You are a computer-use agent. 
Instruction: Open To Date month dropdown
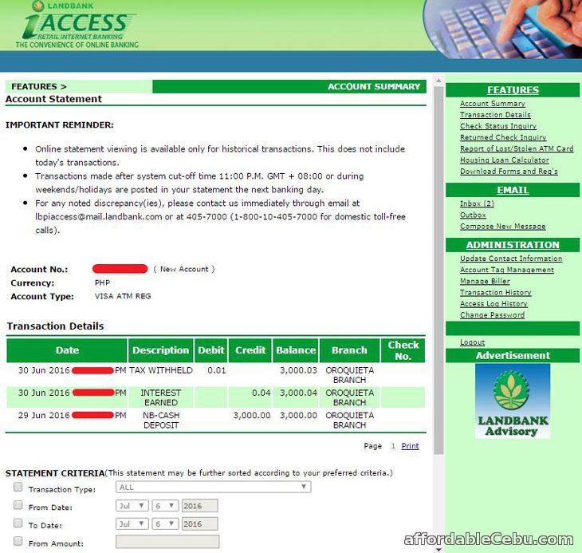[132, 524]
